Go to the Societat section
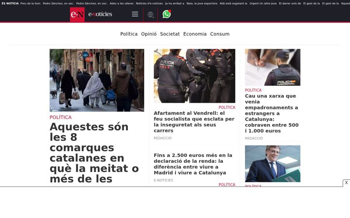Viewport: 350px width, 218px height. (170, 34)
